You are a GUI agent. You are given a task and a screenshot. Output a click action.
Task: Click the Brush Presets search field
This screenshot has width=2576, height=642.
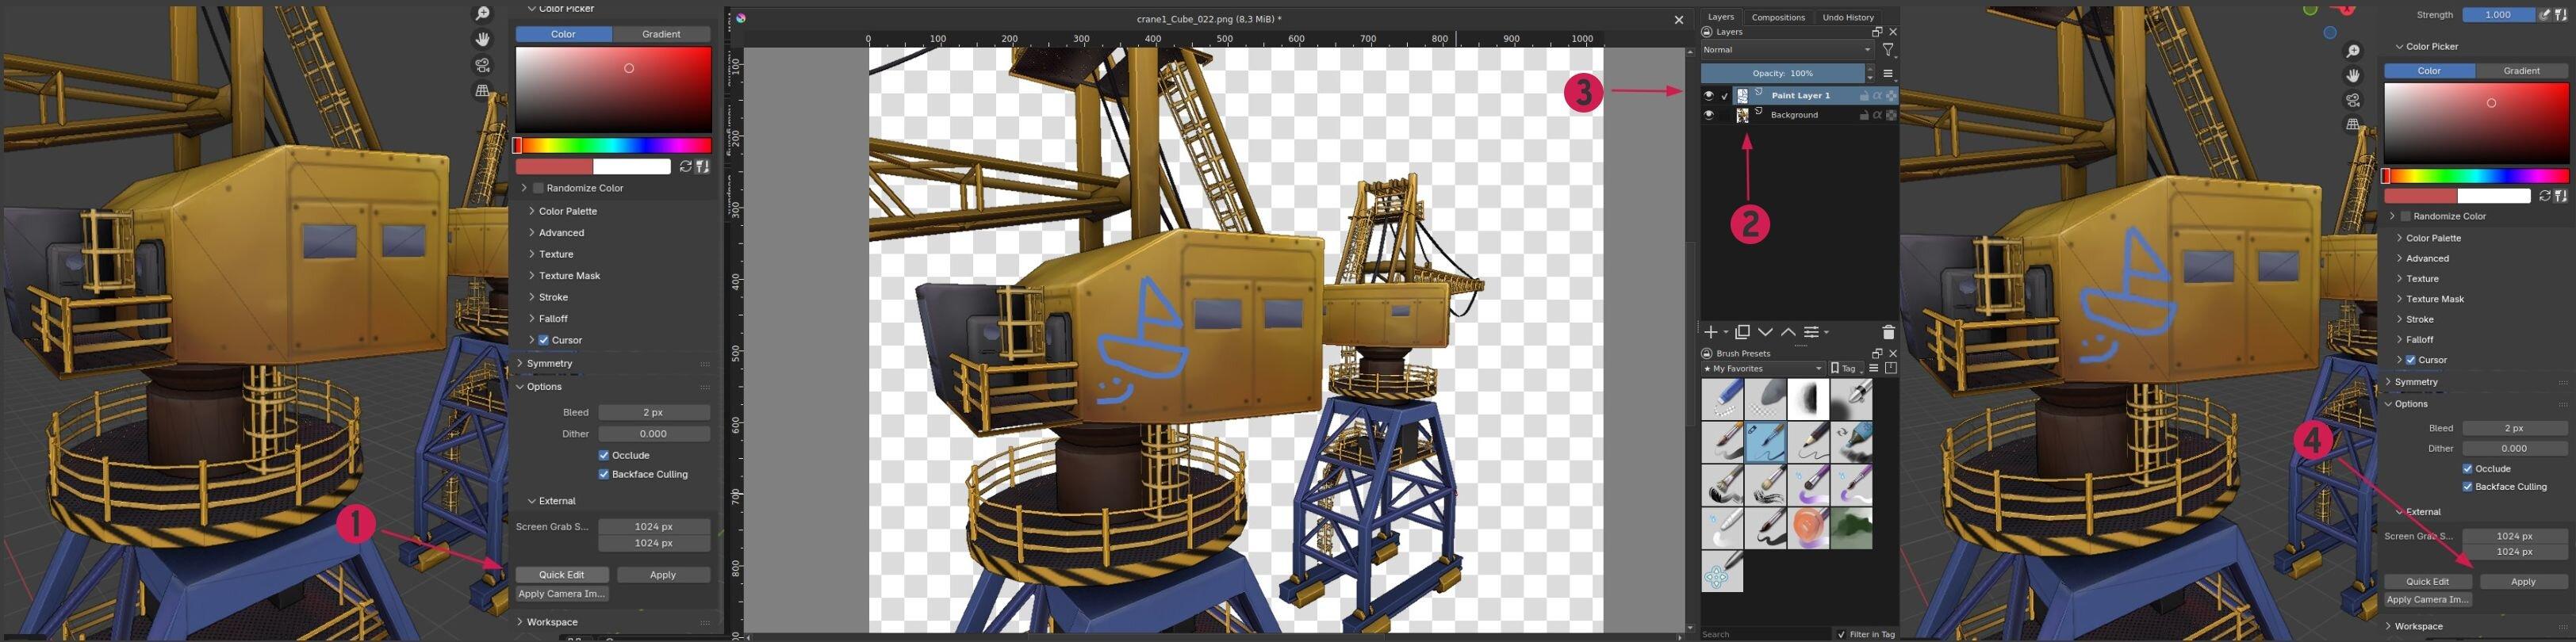(x=1765, y=634)
